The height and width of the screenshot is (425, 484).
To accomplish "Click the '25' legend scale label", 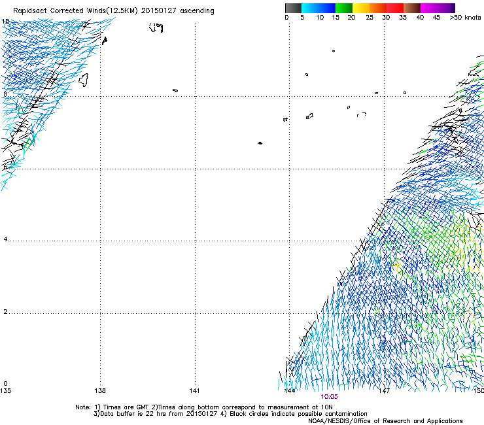I will click(369, 18).
